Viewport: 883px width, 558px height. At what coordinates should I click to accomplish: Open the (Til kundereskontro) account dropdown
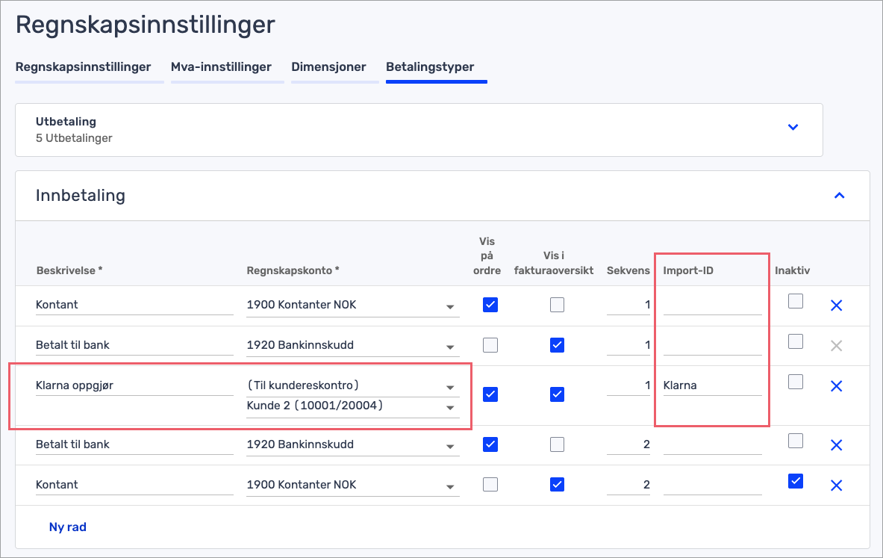point(449,387)
